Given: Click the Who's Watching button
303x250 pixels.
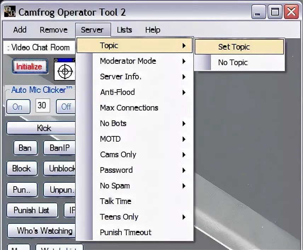Looking at the screenshot, I should (41, 231).
